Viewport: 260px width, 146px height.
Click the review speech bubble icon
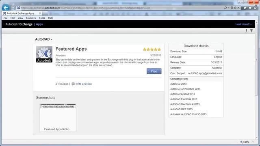(73, 84)
